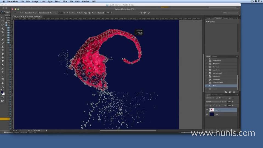Select the Healing Brush tool

2,39
